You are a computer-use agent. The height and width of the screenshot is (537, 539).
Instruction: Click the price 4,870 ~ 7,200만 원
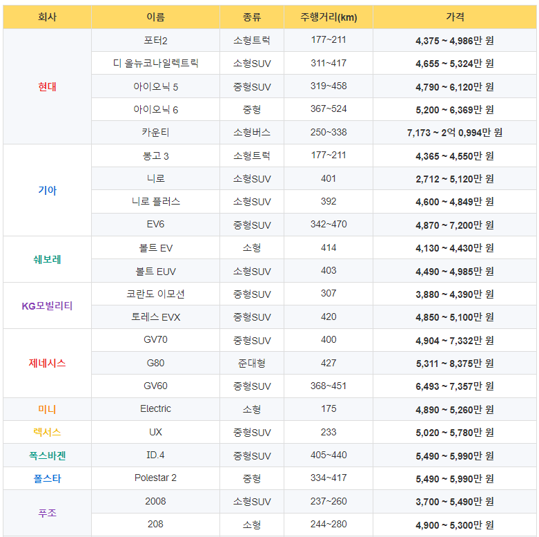[455, 225]
